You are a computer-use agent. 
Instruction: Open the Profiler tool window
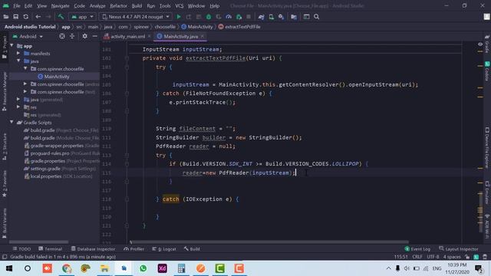click(x=134, y=248)
